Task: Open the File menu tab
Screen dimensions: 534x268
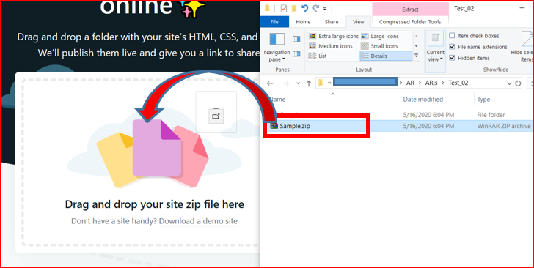Action: (x=274, y=22)
